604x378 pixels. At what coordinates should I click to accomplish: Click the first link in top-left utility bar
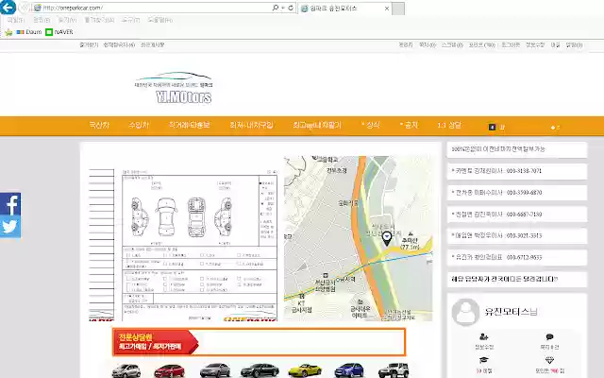[x=89, y=44]
